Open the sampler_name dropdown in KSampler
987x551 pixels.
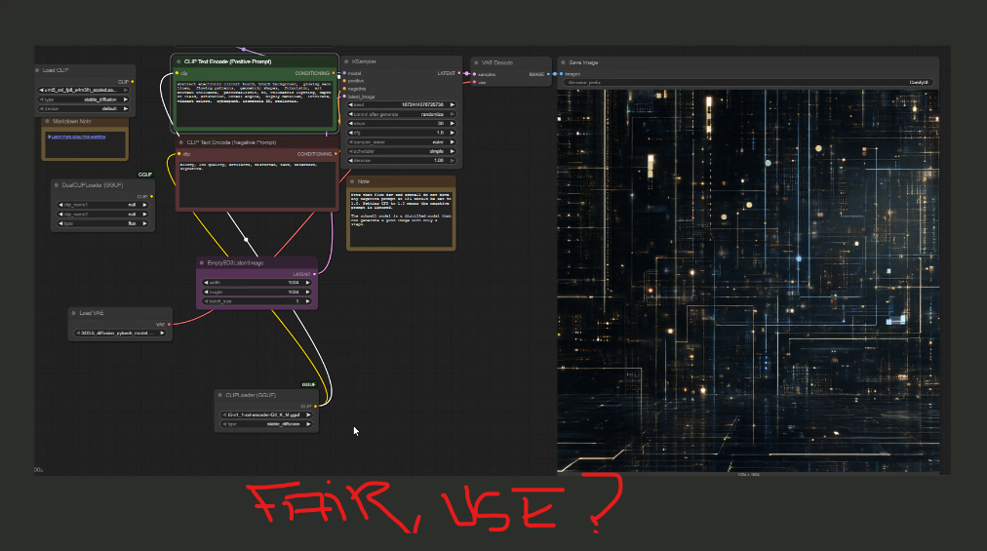(402, 141)
